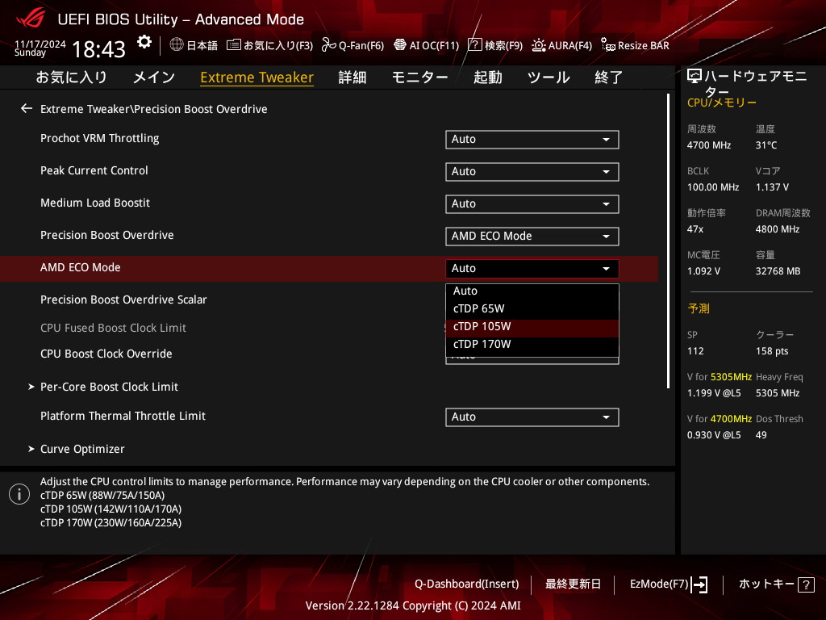This screenshot has width=826, height=620.
Task: Click 1.137 V core voltage value
Action: [772, 187]
